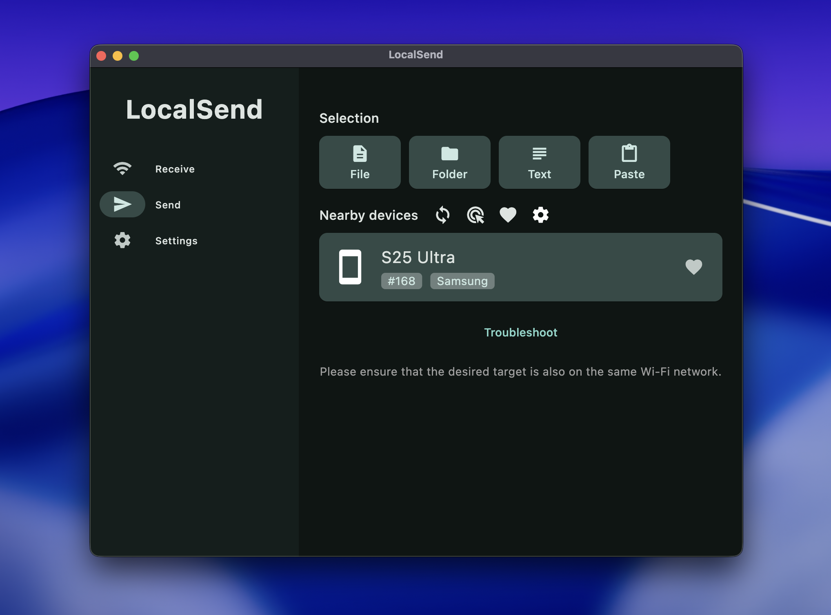Open manual sending via address input
Viewport: 831px width, 615px height.
tap(475, 215)
